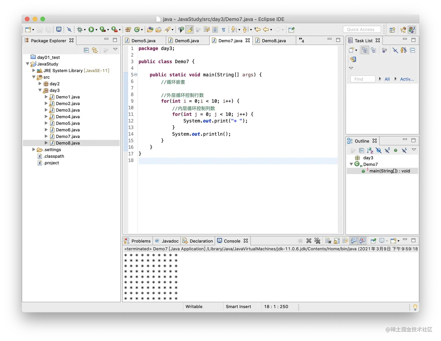This screenshot has height=341, width=441.
Task: Click the Activ... link in Task List
Action: pos(407,79)
